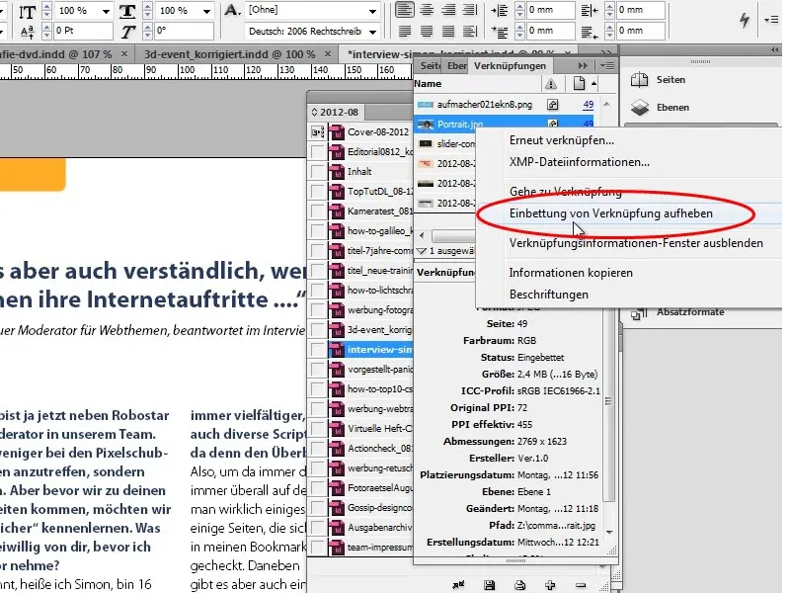The height and width of the screenshot is (593, 790).
Task: Click the link status warning column header
Action: (x=550, y=84)
